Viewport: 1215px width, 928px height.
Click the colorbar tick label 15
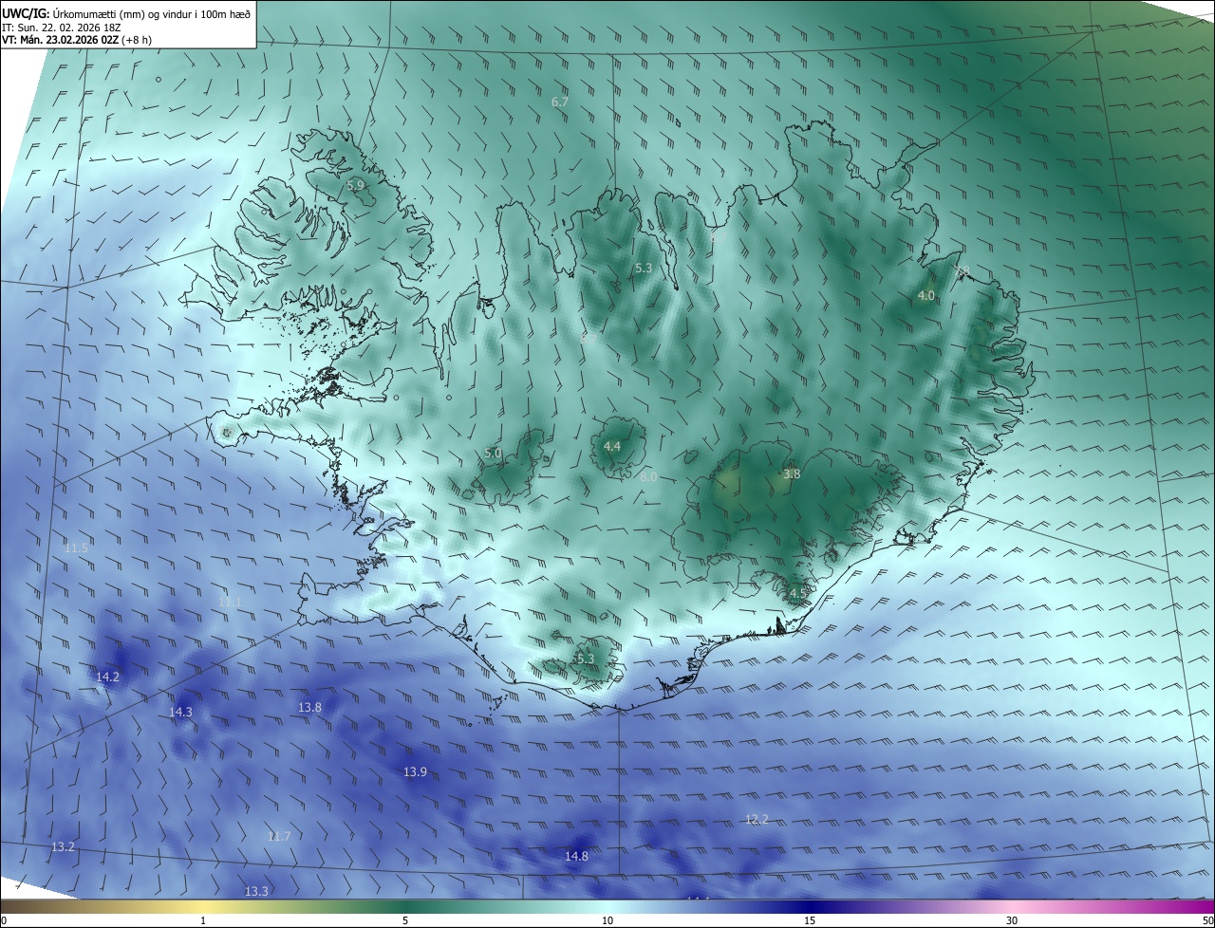(x=810, y=921)
